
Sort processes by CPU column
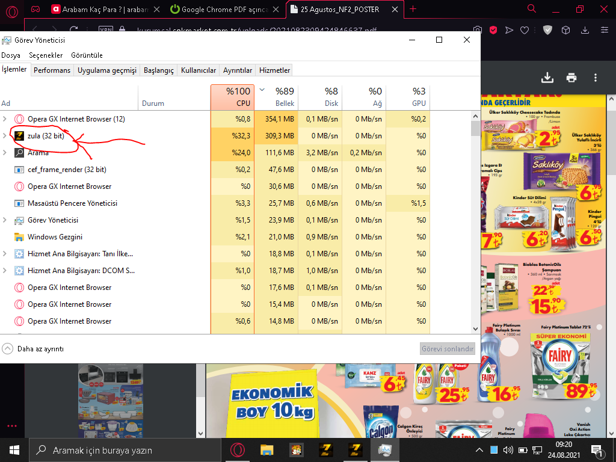pyautogui.click(x=233, y=97)
